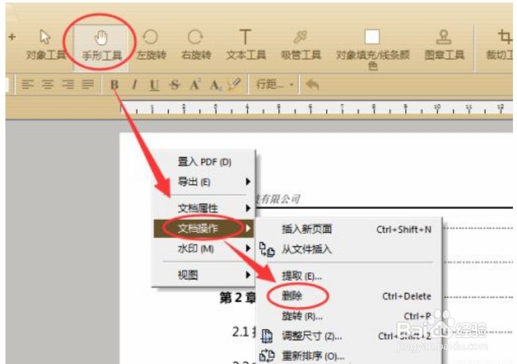
Task: Apply subscript formatting
Action: (216, 85)
